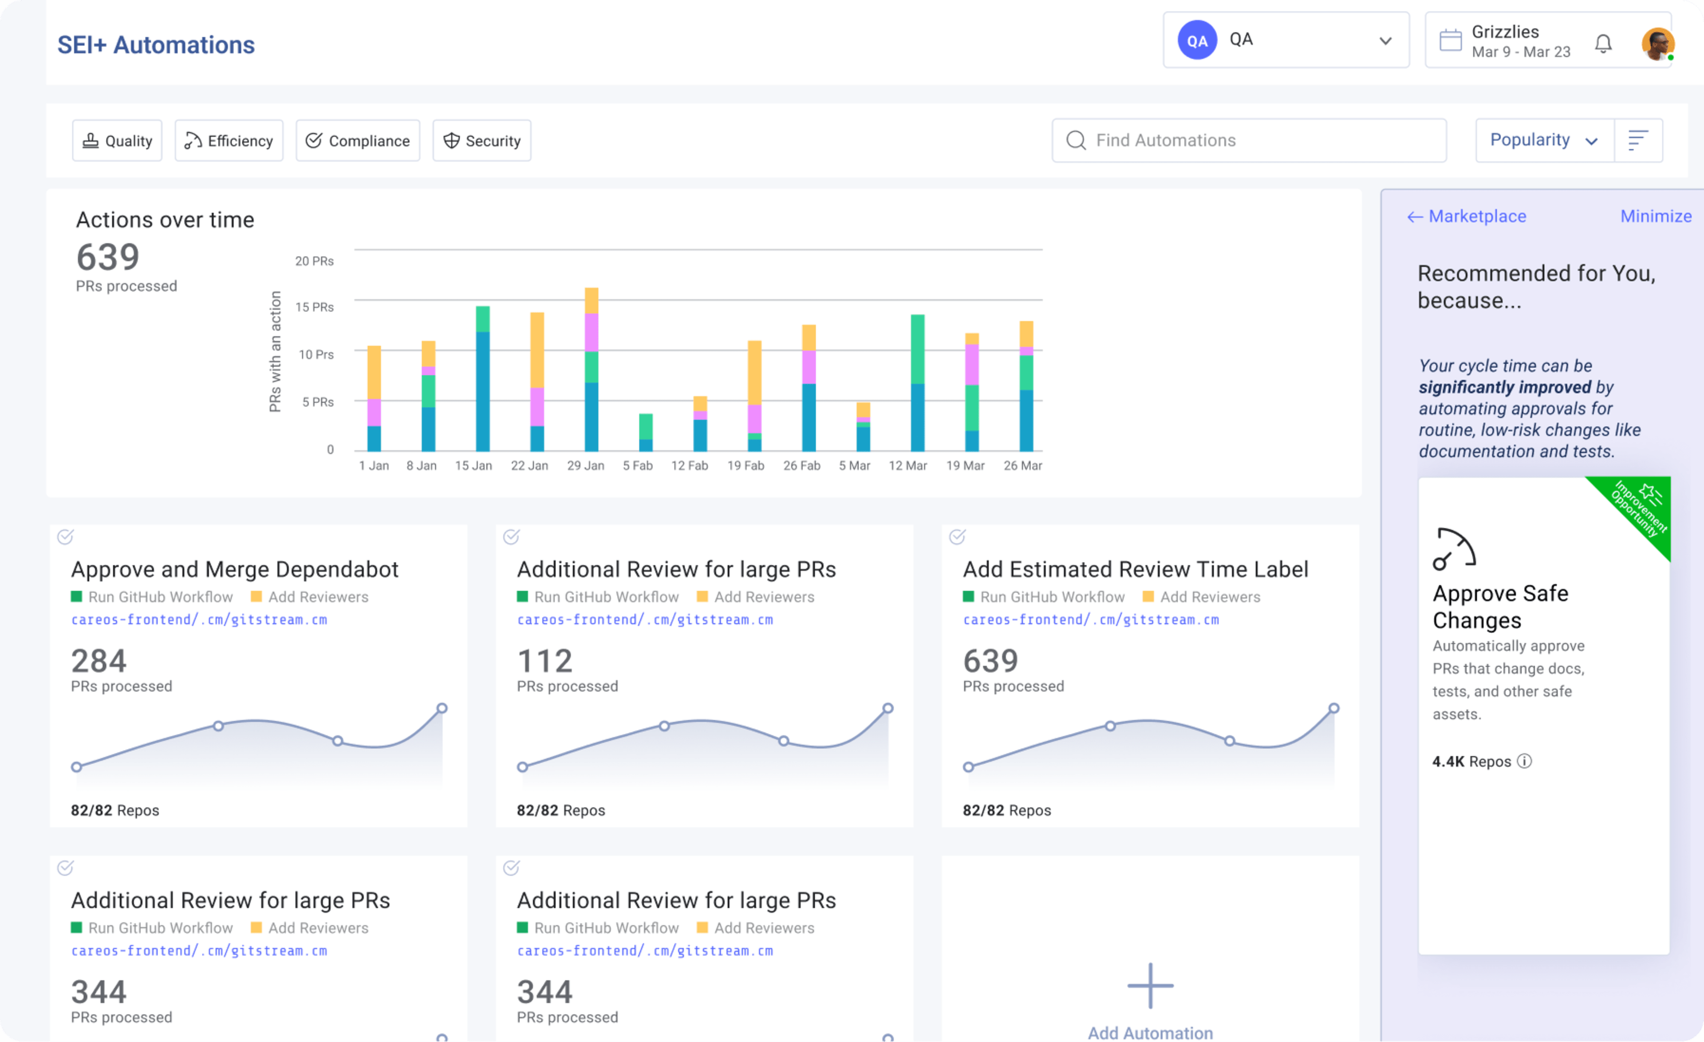
Task: Click the search magnifier icon
Action: click(1076, 140)
